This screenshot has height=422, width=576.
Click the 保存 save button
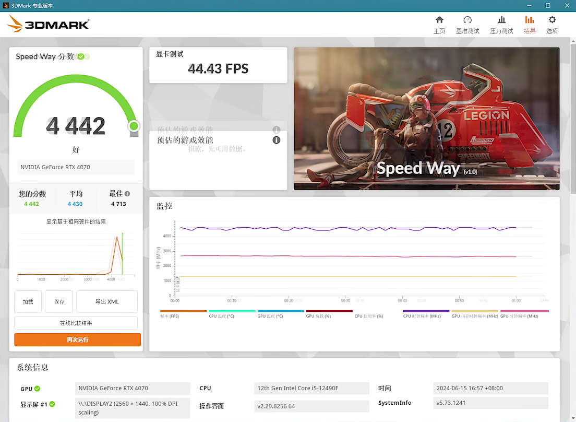[x=59, y=302]
